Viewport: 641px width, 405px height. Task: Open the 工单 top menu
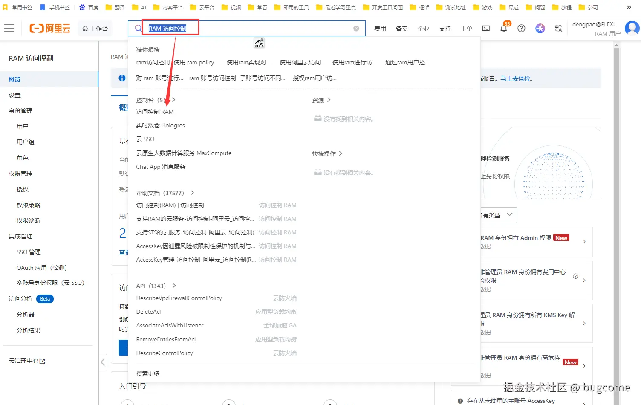467,29
